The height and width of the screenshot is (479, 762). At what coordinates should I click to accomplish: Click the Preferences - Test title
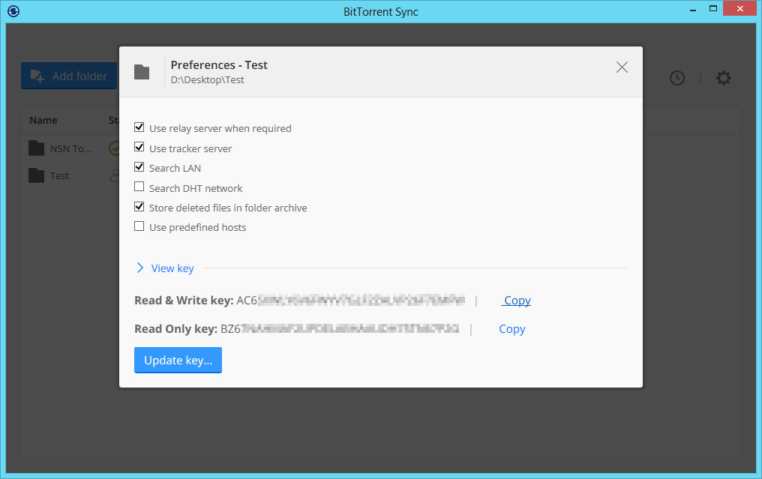tap(219, 65)
